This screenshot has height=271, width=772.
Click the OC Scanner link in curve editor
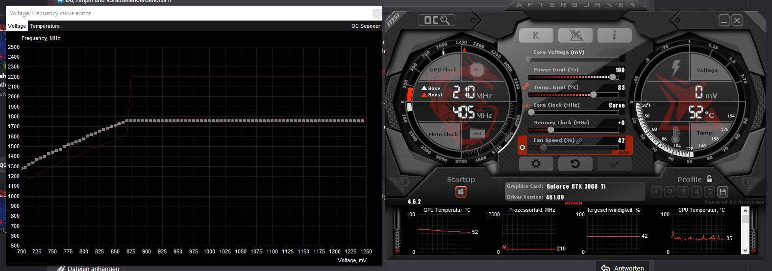366,26
